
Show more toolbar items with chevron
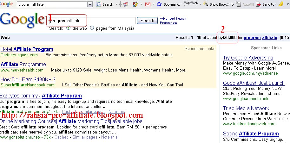tap(288, 4)
